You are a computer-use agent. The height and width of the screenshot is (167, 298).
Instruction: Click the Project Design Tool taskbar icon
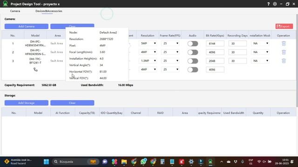pos(210,162)
